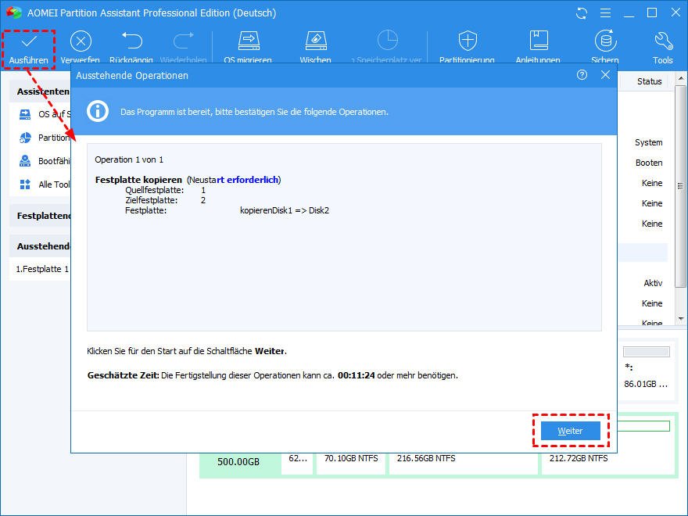Select the Assistenten section header
688x516 pixels.
tap(41, 91)
